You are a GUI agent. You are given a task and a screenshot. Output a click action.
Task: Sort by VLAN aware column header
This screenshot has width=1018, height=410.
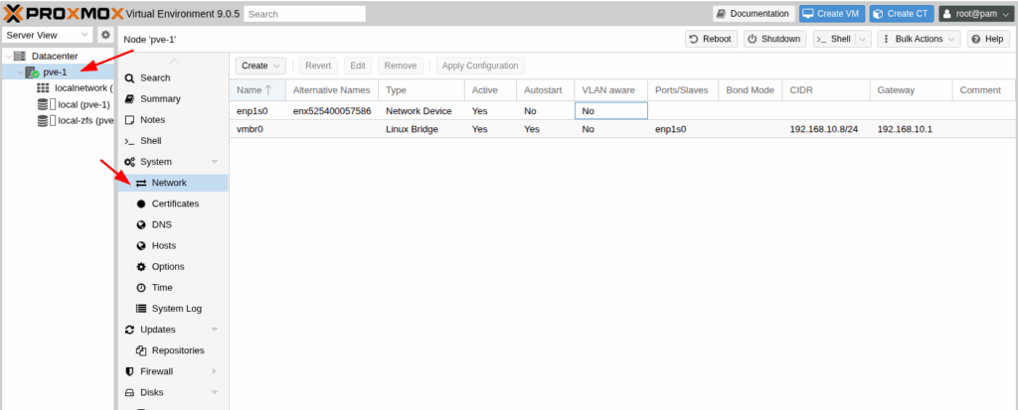tap(610, 90)
